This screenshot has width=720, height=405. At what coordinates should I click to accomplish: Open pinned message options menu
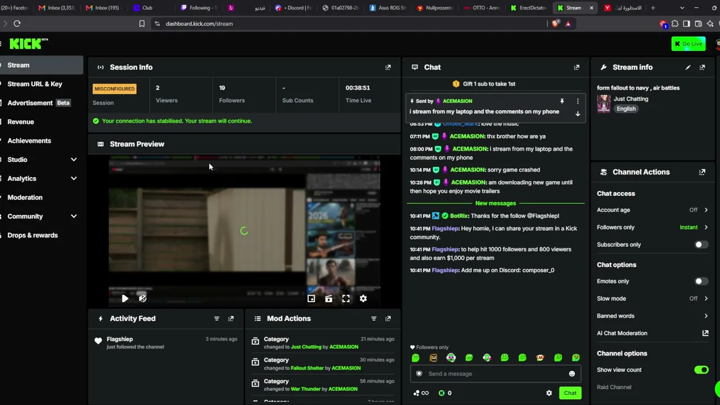(x=578, y=101)
